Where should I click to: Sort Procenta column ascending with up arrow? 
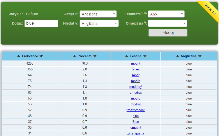74,56
